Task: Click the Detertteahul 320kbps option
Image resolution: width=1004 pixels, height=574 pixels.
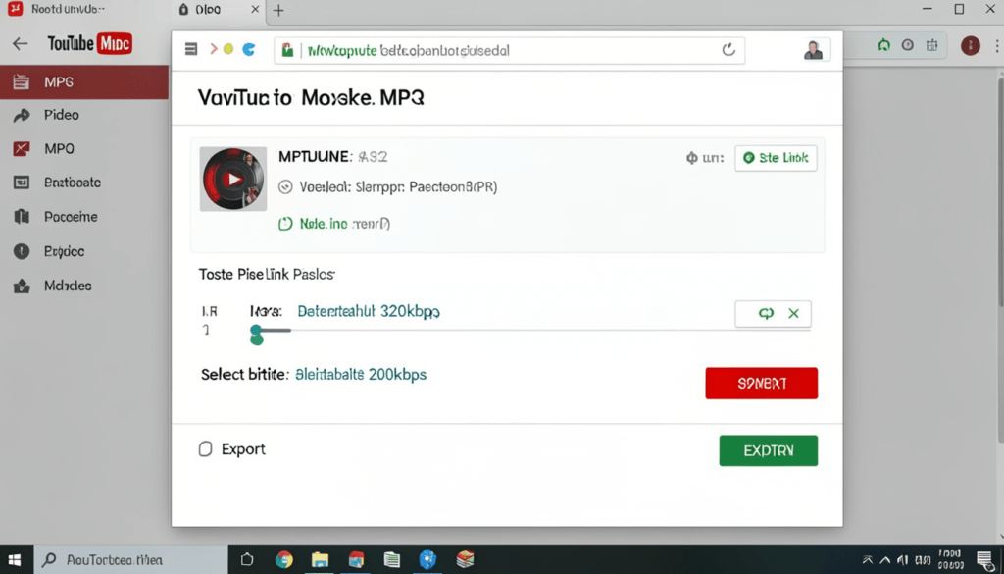Action: (x=369, y=311)
